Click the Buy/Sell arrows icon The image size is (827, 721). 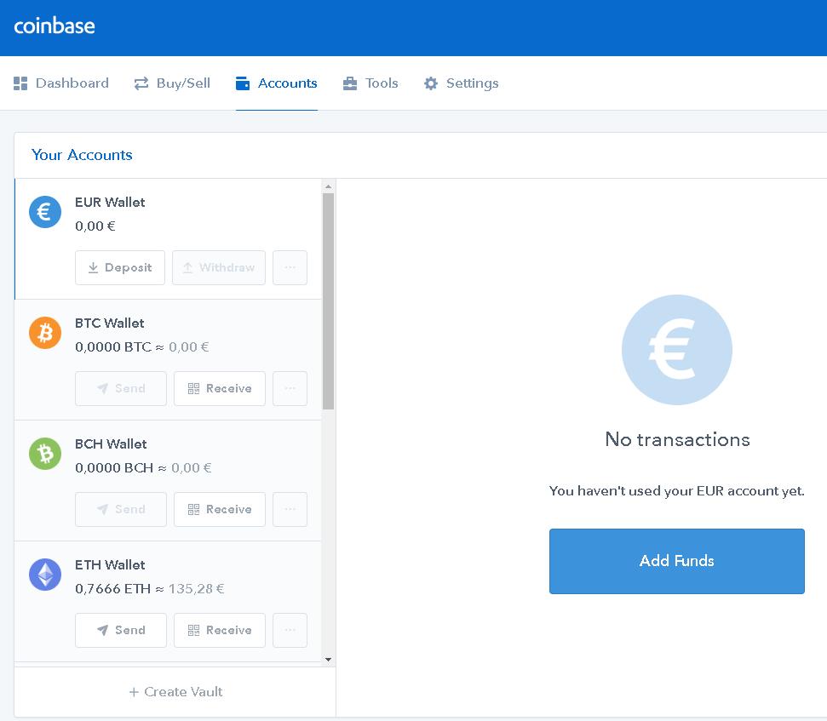point(141,83)
